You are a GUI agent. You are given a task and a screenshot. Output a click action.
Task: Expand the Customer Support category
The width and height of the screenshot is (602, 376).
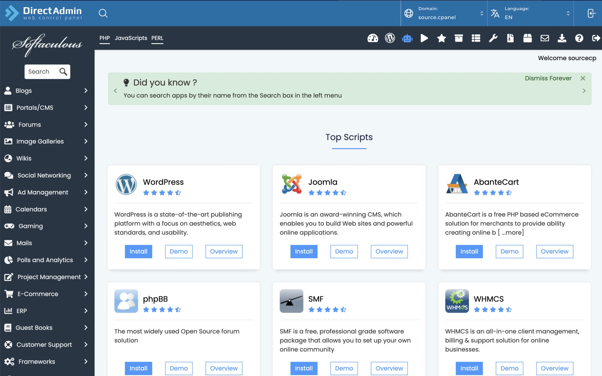(47, 345)
